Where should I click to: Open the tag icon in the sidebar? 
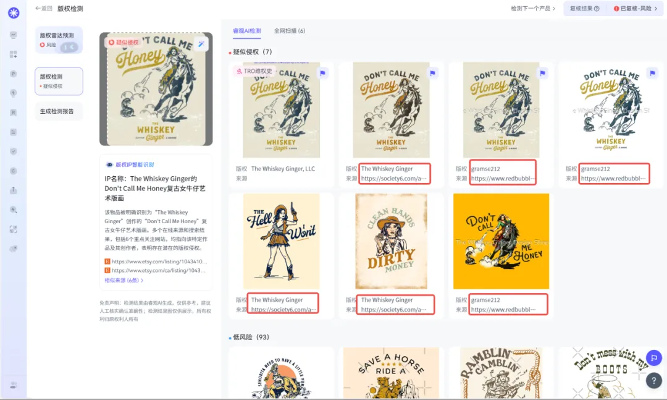coord(14,249)
